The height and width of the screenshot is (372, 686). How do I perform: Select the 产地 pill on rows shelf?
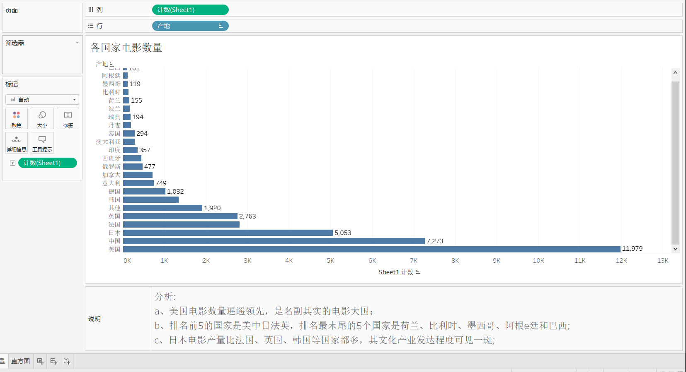pos(190,26)
